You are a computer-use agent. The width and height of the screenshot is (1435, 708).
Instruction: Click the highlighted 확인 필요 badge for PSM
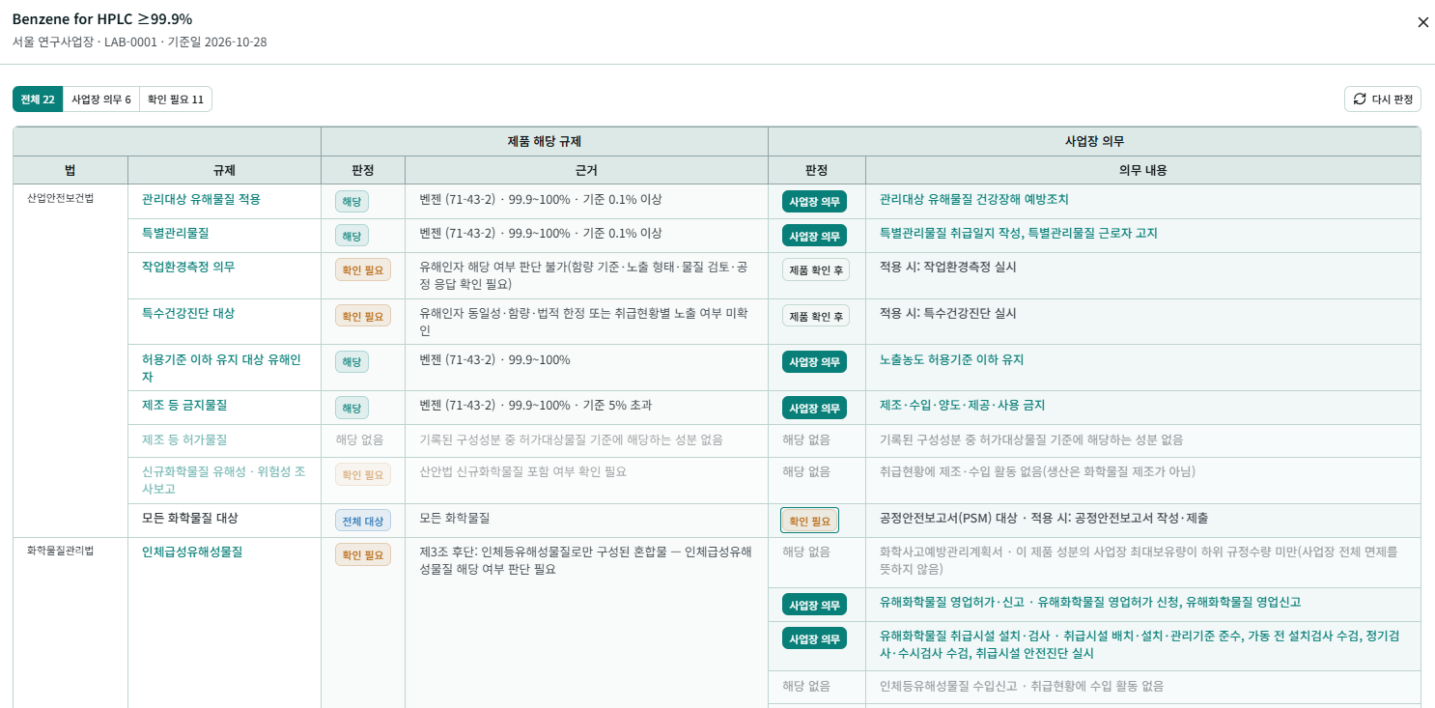pyautogui.click(x=809, y=521)
